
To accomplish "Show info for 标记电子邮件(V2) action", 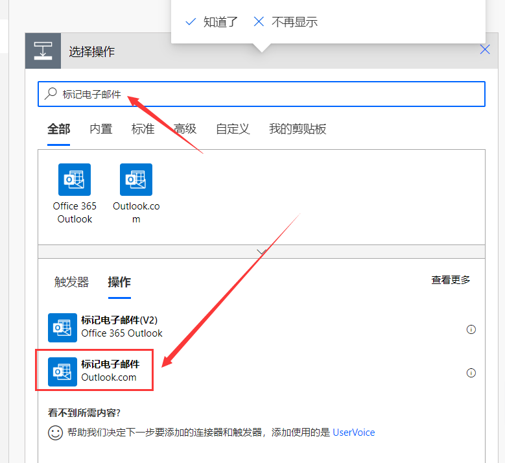I will [471, 329].
